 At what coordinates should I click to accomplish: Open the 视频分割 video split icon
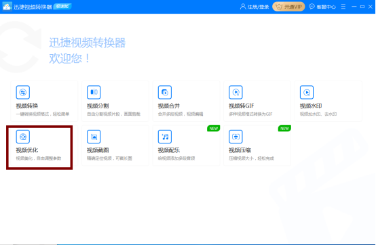pos(94,92)
